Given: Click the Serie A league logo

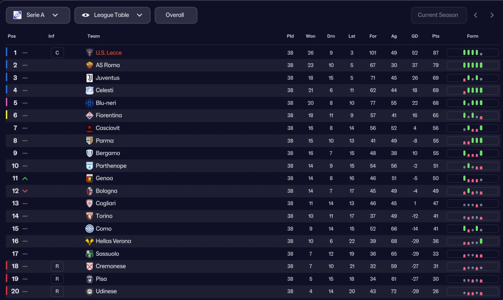Looking at the screenshot, I should pyautogui.click(x=17, y=15).
